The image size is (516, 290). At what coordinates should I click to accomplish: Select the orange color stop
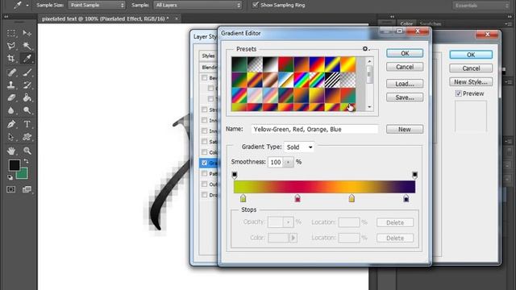coord(352,198)
